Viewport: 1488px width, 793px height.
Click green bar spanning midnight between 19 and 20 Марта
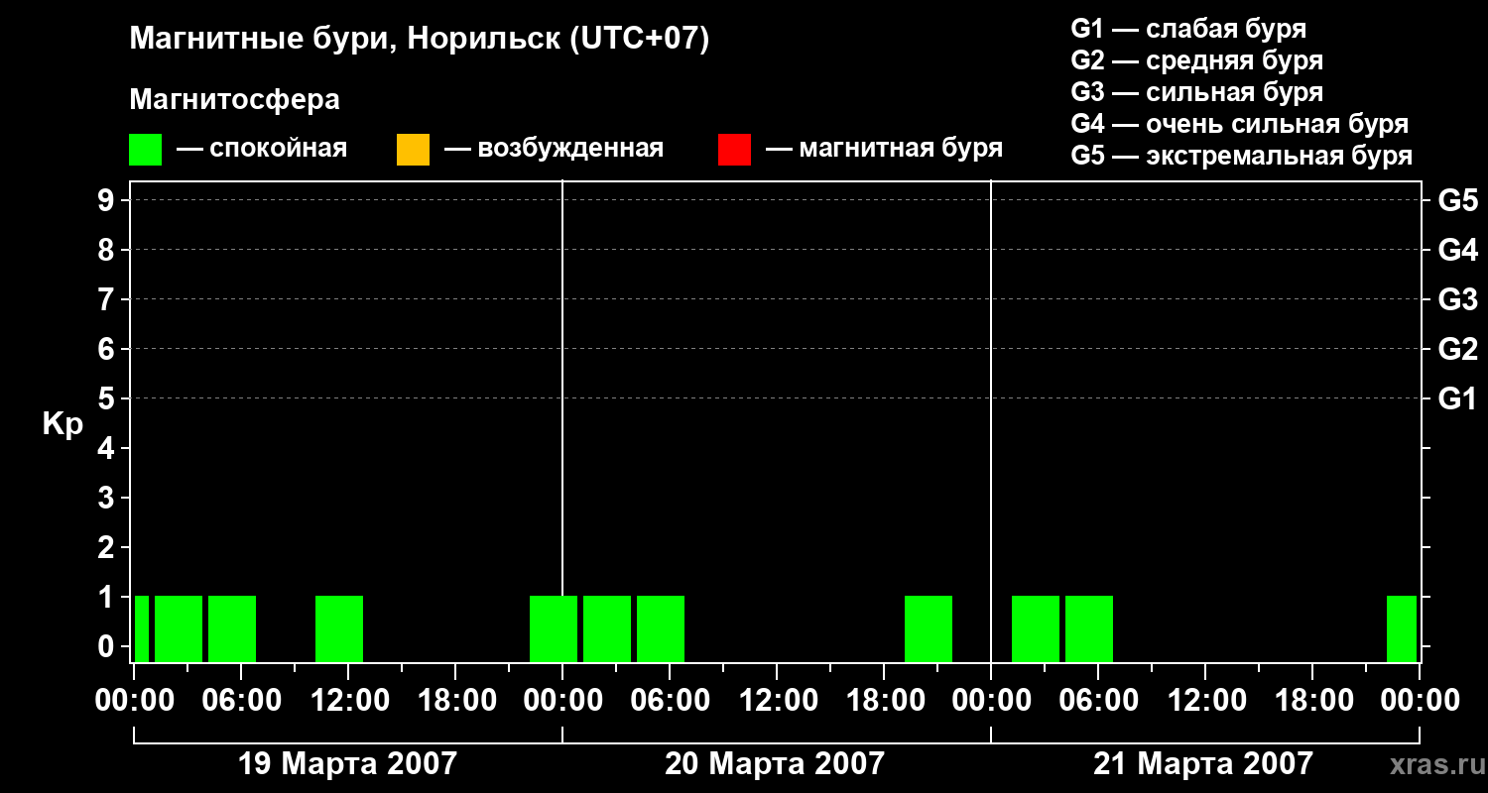(x=554, y=628)
